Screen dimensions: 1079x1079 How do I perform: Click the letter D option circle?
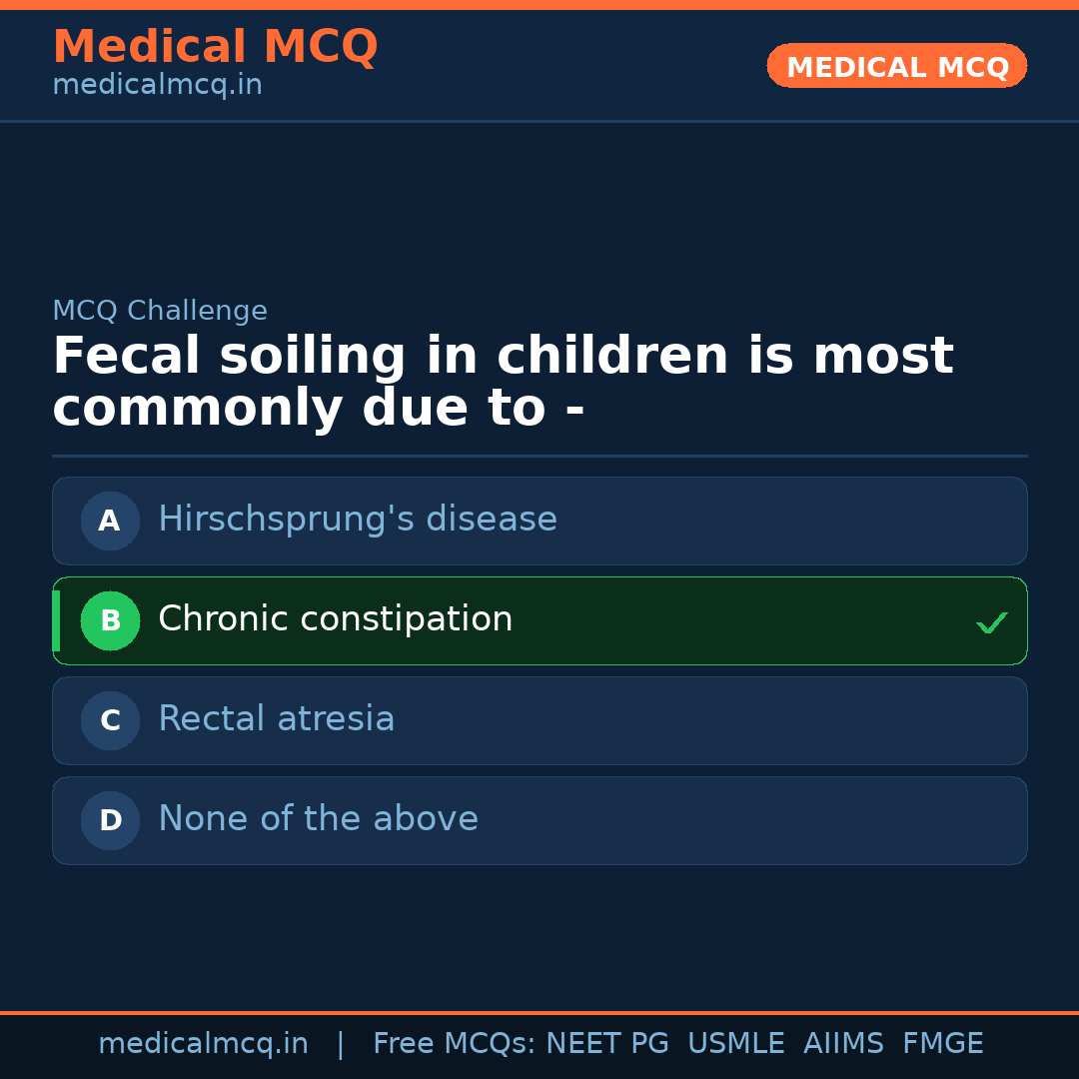pyautogui.click(x=110, y=820)
